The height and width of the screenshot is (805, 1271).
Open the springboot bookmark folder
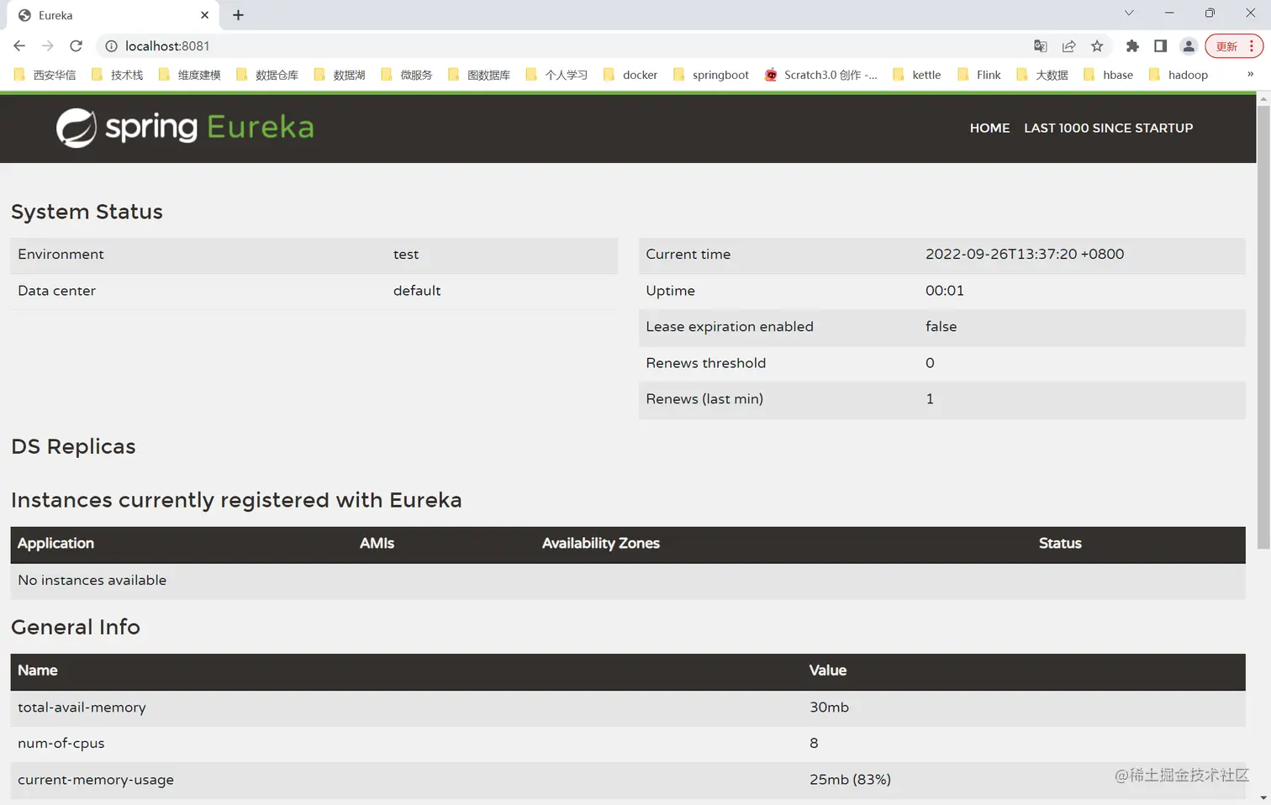pos(711,75)
